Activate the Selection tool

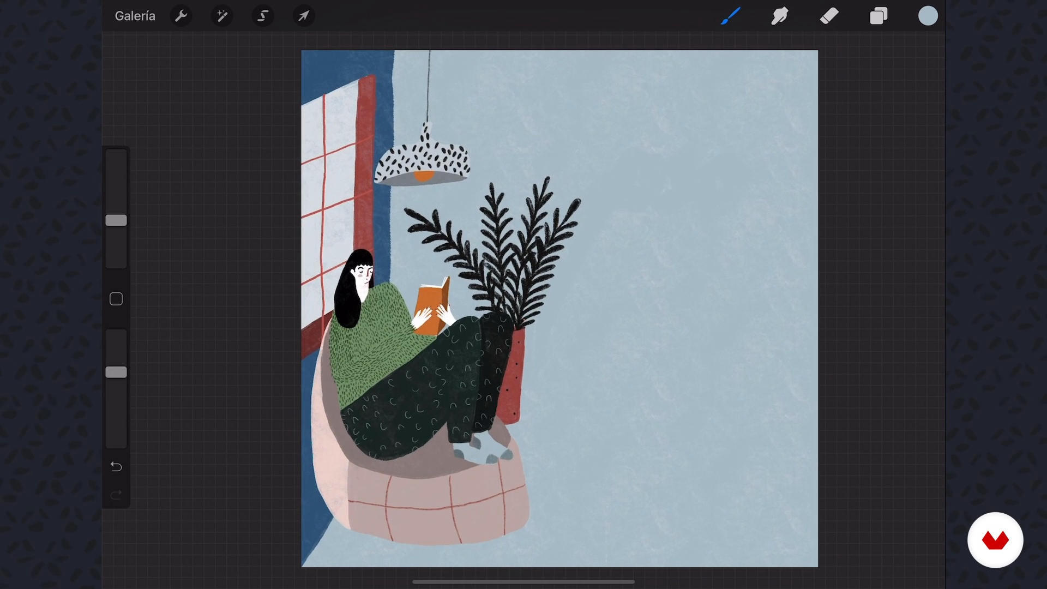[x=263, y=16]
